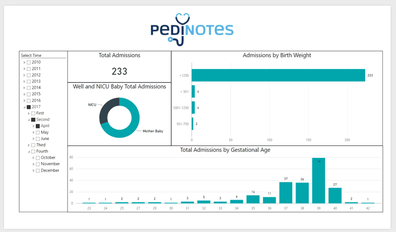Collapse the Second quarter arrow
The width and height of the screenshot is (396, 232).
click(x=29, y=120)
